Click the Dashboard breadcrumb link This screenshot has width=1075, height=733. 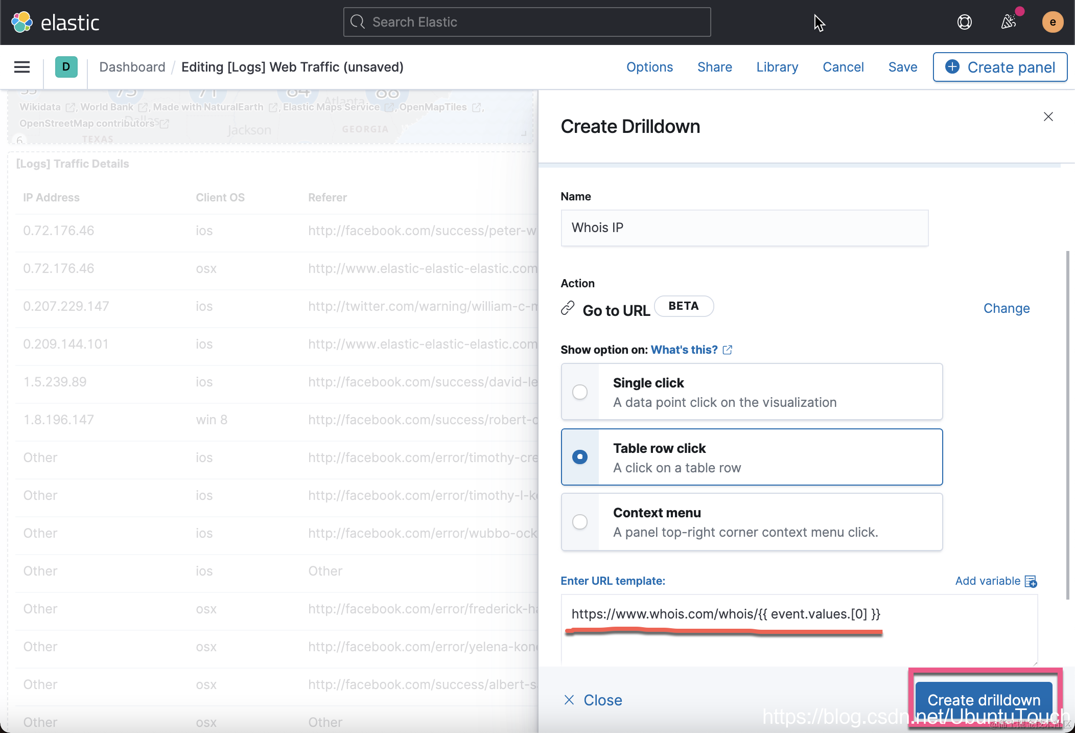click(132, 67)
